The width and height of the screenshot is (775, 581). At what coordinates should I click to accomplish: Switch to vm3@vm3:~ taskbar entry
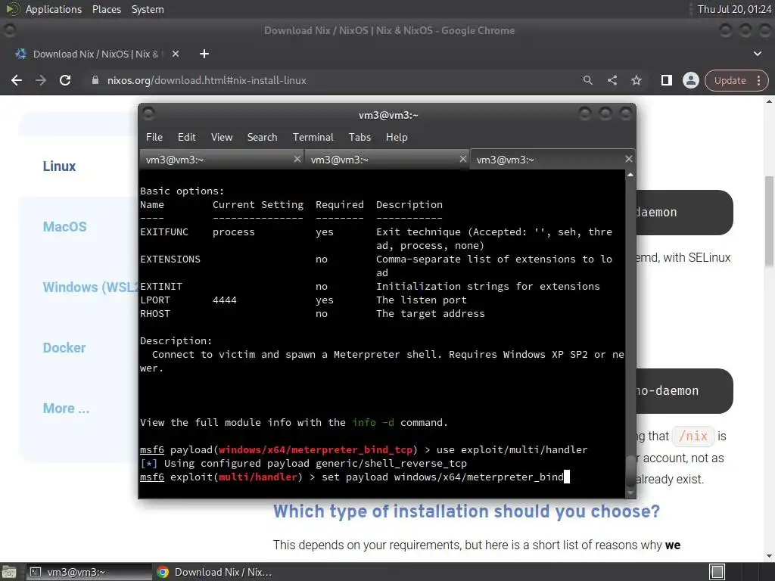coord(88,572)
